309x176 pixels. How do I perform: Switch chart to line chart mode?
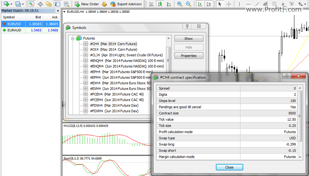click(x=169, y=4)
